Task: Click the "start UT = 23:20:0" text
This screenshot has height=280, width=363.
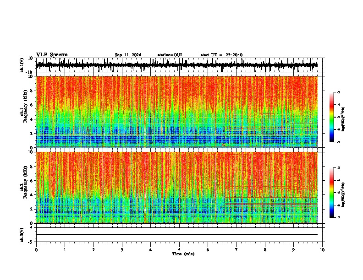Action: click(221, 55)
